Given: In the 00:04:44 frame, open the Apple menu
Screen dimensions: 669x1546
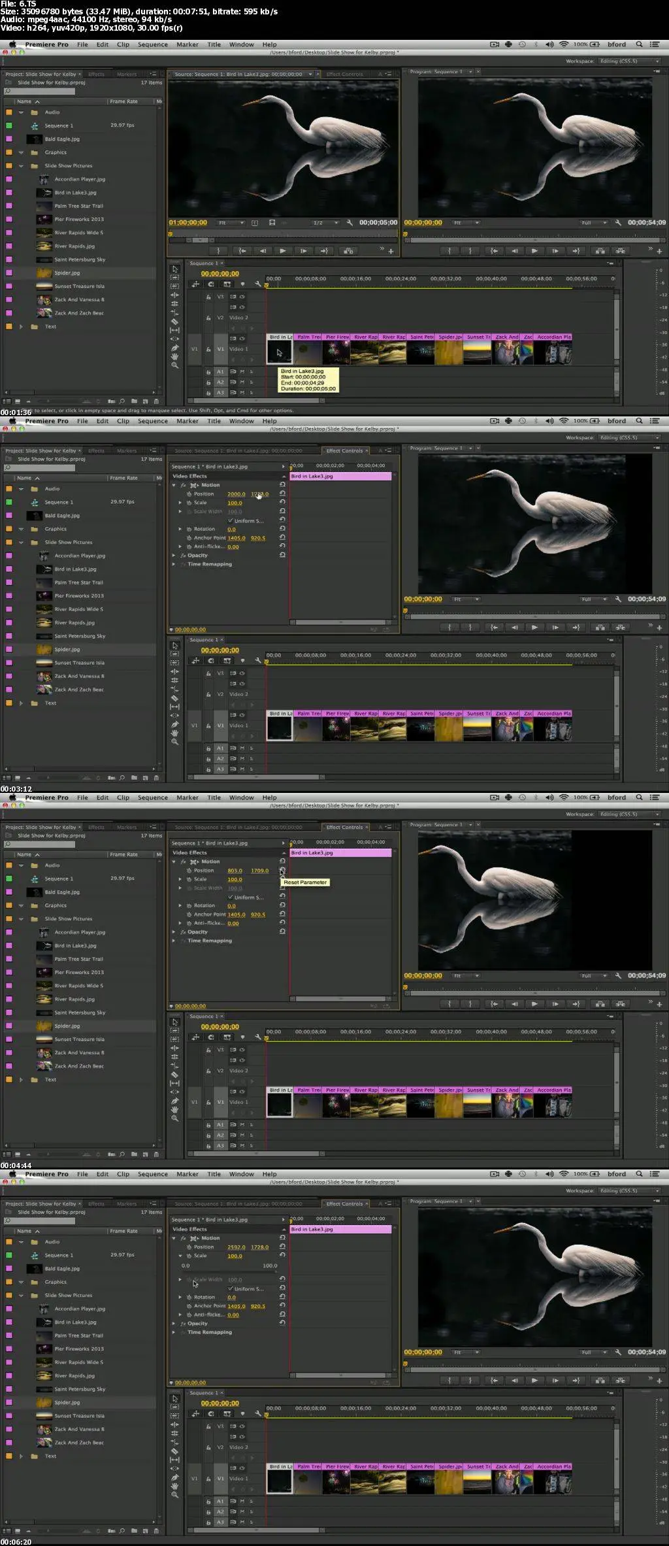Looking at the screenshot, I should (12, 798).
